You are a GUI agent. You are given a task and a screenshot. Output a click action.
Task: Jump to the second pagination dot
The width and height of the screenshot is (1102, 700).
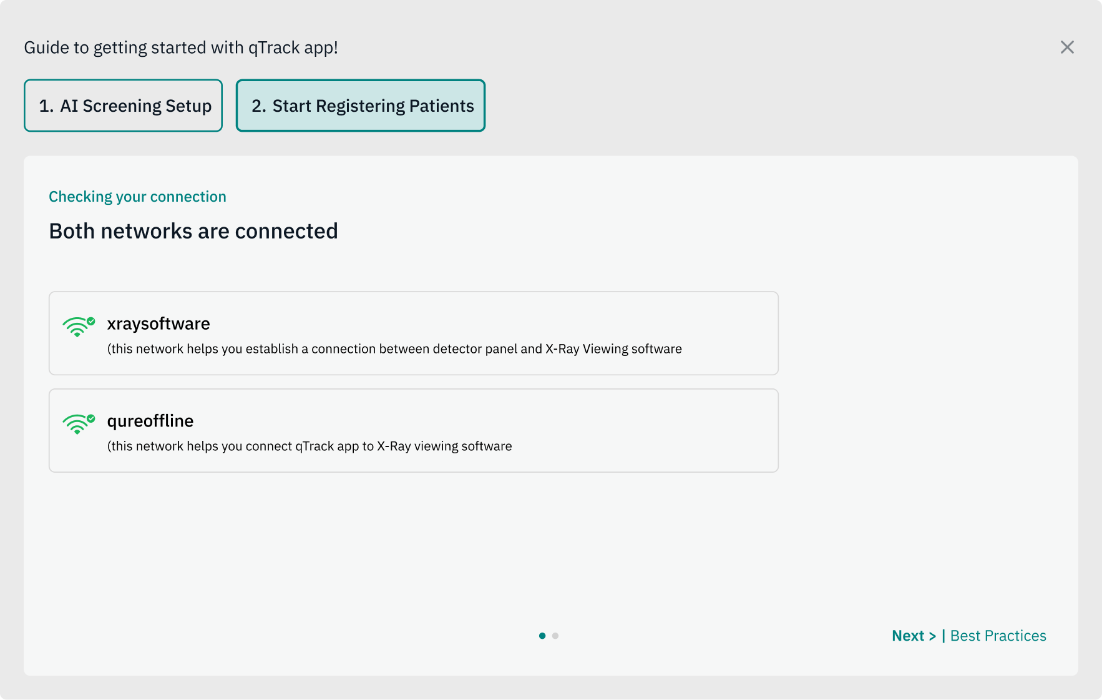555,636
